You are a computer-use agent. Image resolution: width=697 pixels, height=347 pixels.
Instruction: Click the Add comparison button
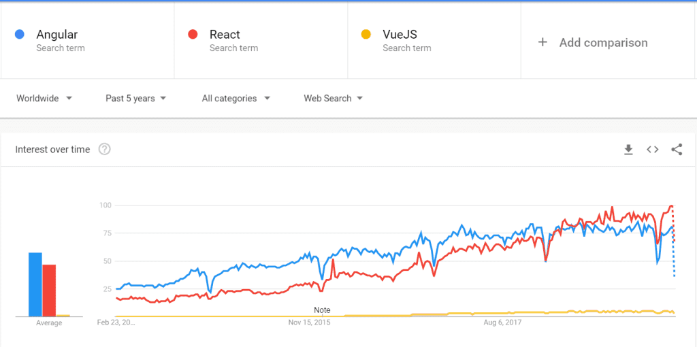tap(602, 42)
